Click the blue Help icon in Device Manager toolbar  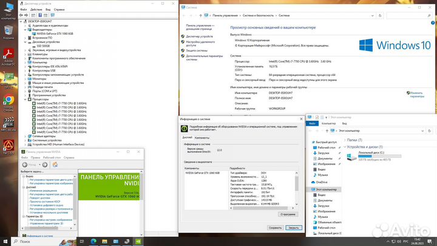point(40,15)
